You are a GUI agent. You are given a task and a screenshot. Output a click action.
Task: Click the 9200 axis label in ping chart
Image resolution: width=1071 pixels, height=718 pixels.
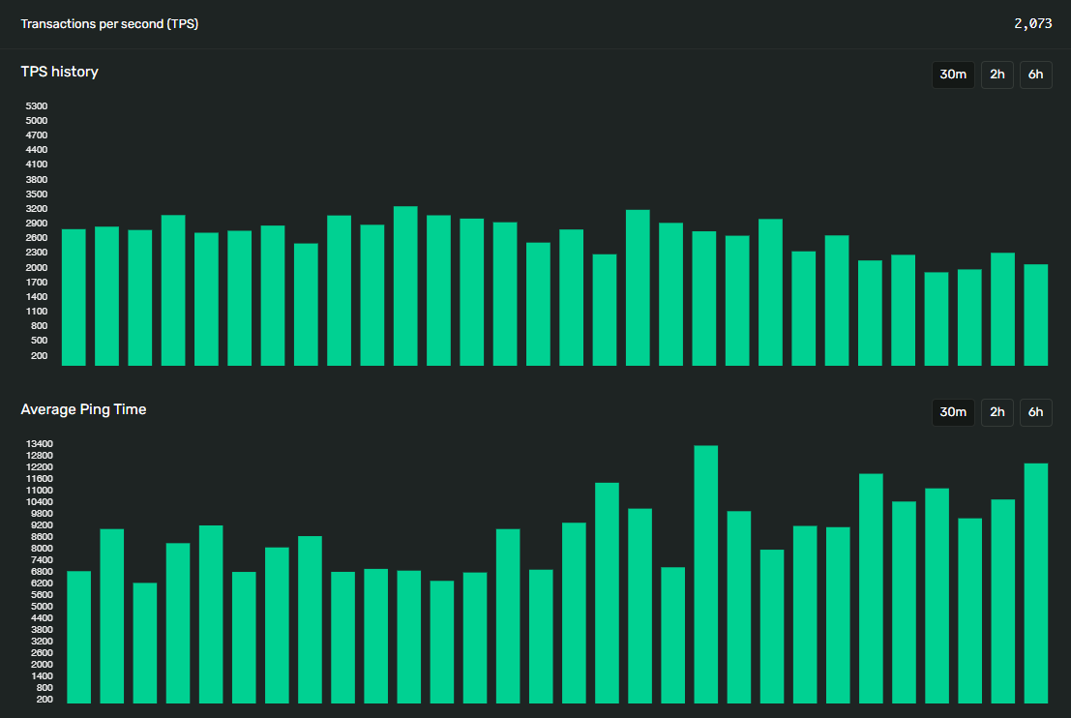pos(42,525)
